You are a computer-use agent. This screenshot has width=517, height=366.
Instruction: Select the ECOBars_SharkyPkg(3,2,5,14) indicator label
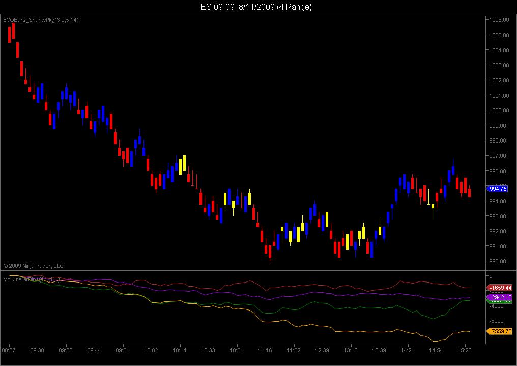[x=41, y=20]
